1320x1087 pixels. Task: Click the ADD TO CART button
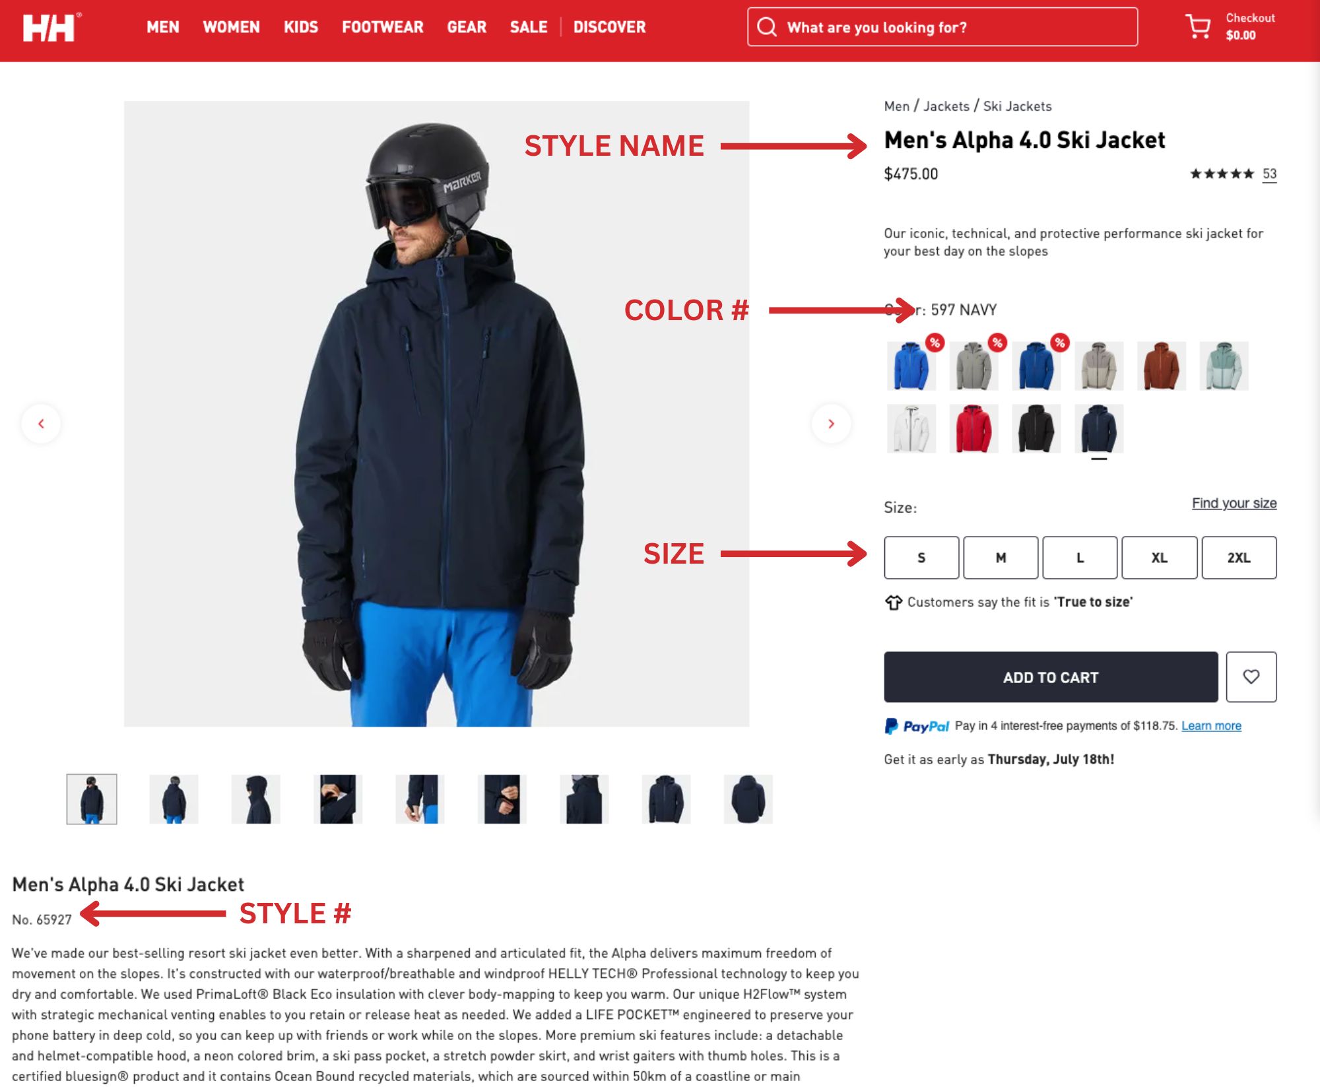pyautogui.click(x=1051, y=677)
